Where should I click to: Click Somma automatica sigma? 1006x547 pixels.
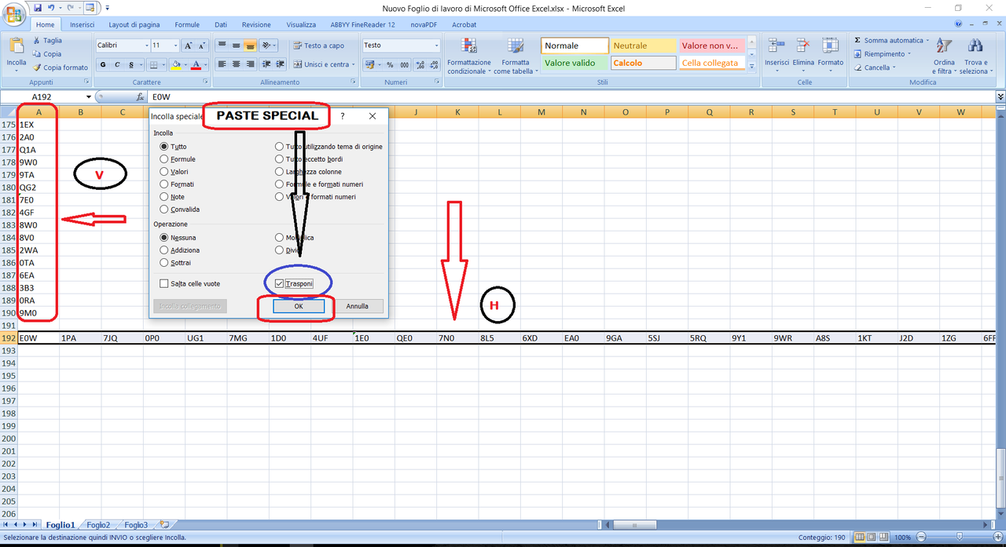point(890,40)
